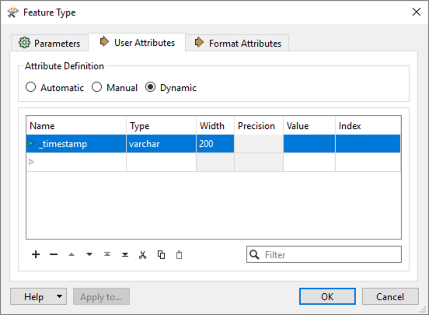Click the Index column header
This screenshot has height=315, width=429.
[368, 126]
